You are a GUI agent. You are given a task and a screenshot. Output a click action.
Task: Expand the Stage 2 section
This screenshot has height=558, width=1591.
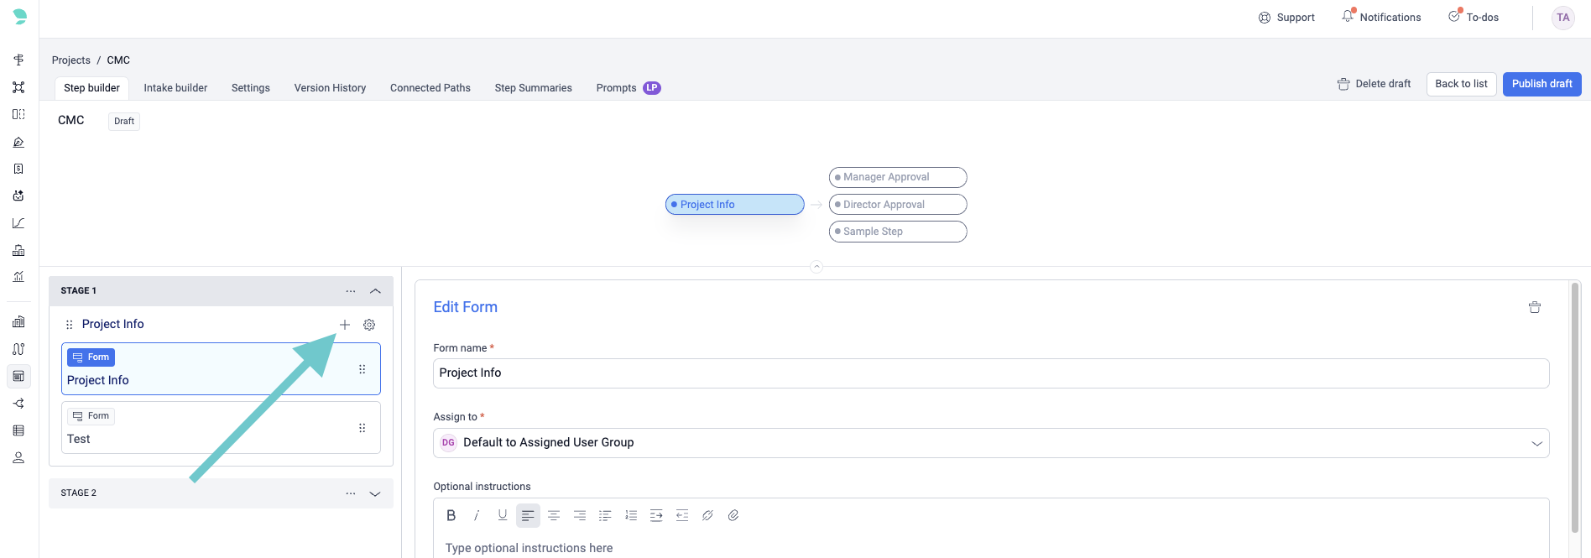pos(375,493)
